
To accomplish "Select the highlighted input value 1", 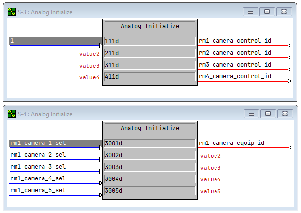I will [55, 41].
